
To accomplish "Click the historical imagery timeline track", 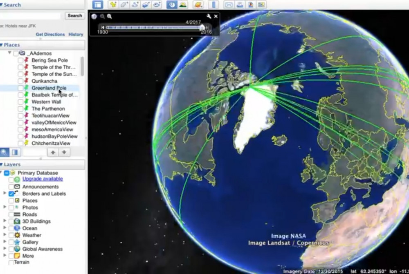I will 154,27.
